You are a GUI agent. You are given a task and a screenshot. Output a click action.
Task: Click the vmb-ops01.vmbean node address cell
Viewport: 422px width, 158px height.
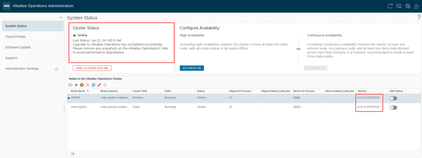(115, 98)
